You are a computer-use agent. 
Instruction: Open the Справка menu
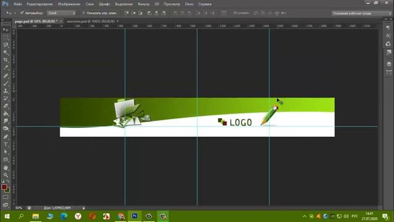coord(205,4)
